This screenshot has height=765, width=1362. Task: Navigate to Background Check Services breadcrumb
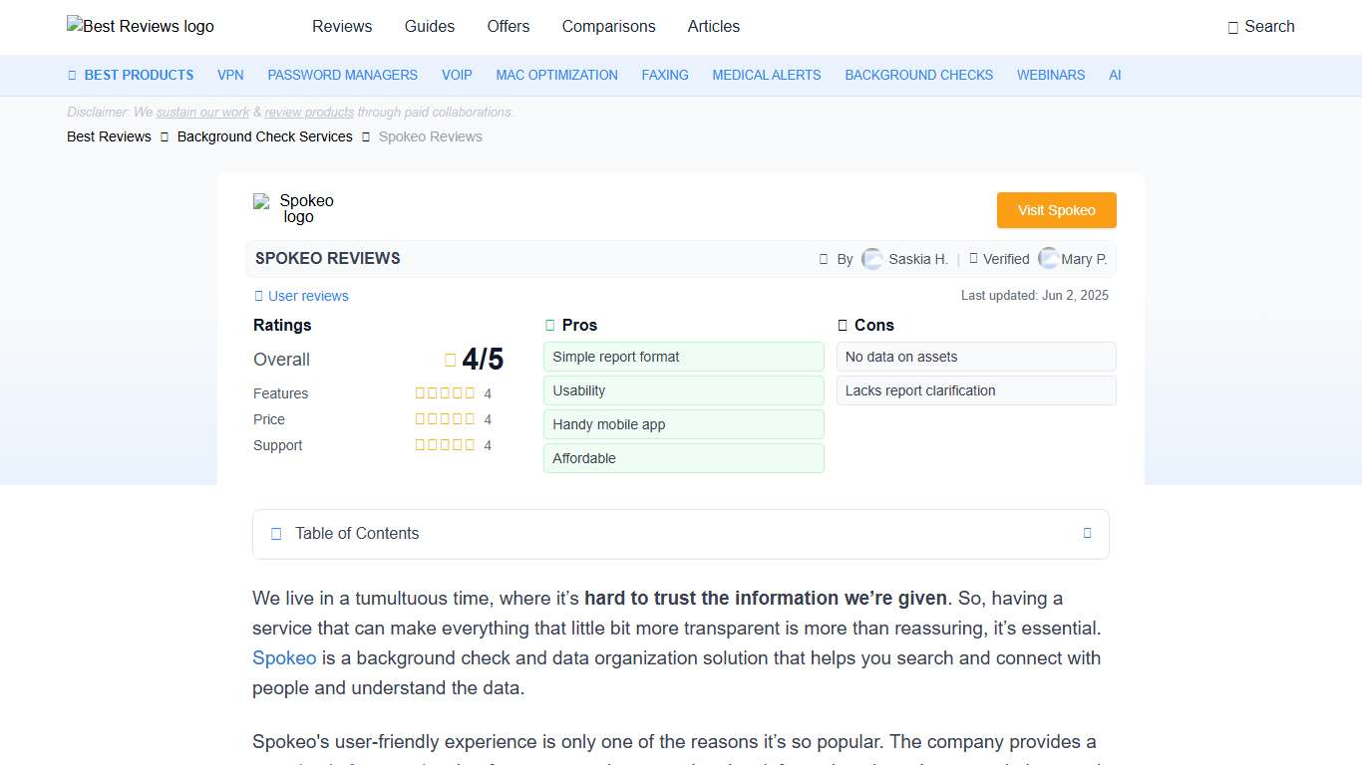click(x=264, y=136)
